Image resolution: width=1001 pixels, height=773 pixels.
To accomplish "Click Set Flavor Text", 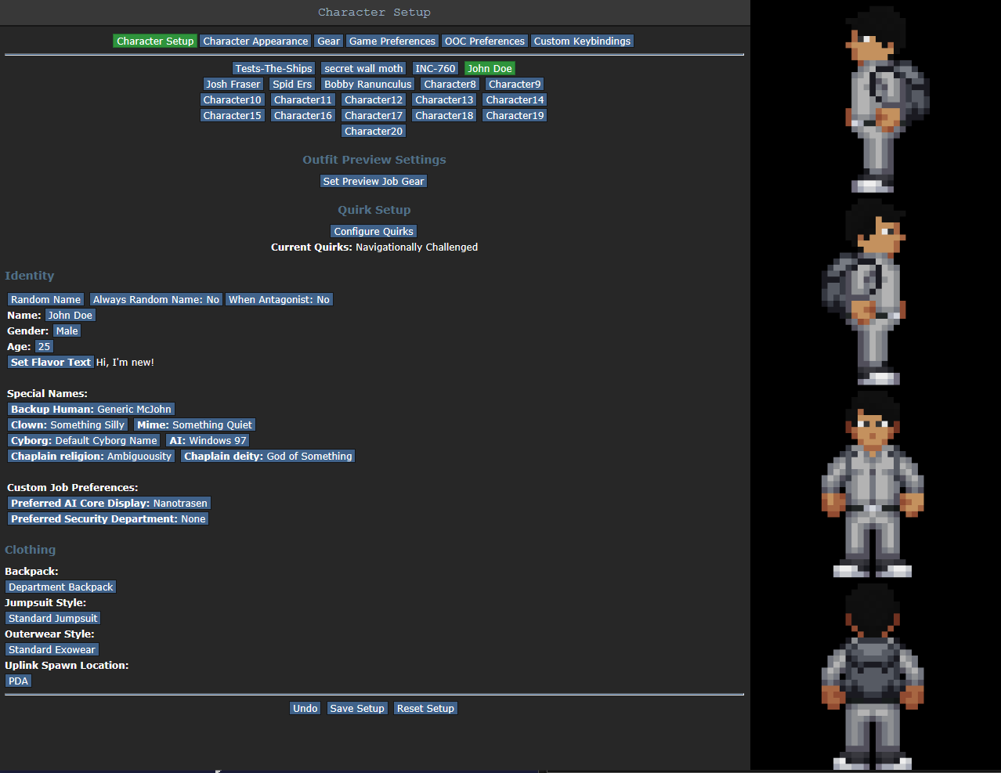I will pos(51,362).
